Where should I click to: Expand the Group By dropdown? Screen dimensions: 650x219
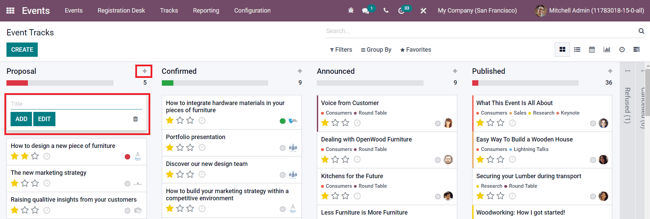(x=376, y=50)
